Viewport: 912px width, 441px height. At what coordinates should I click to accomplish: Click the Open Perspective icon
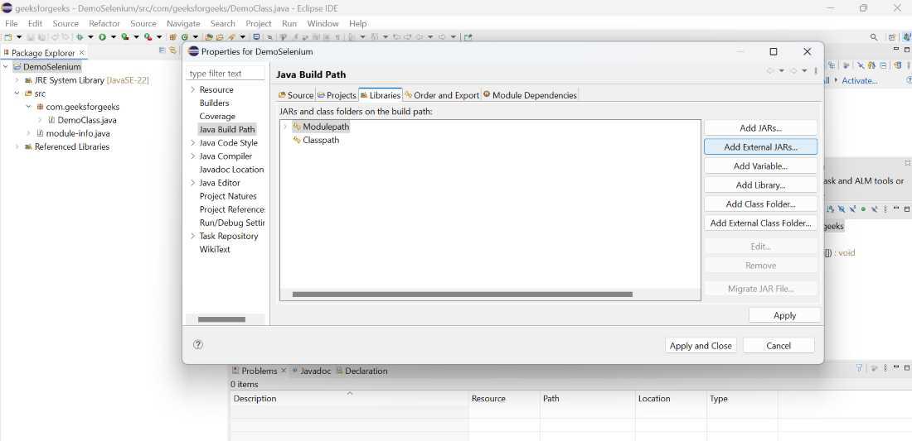[x=891, y=37]
